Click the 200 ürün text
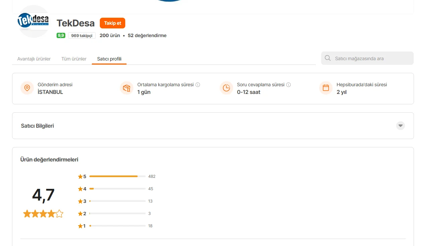The width and height of the screenshot is (421, 246). tap(110, 35)
